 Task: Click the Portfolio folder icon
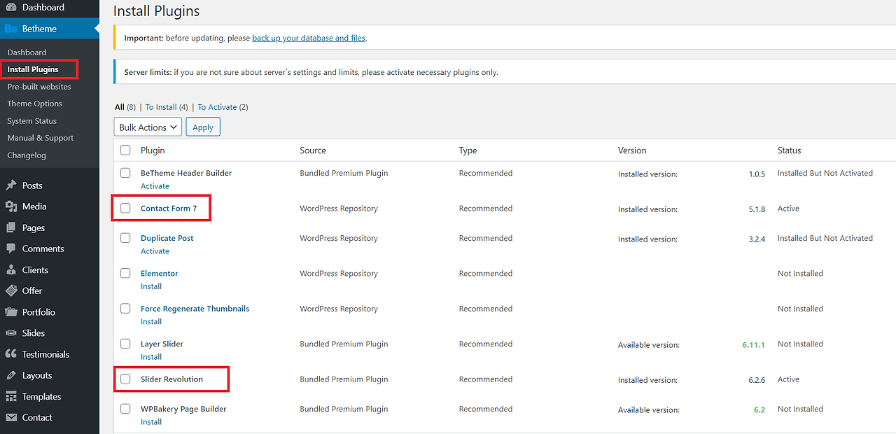coord(11,312)
